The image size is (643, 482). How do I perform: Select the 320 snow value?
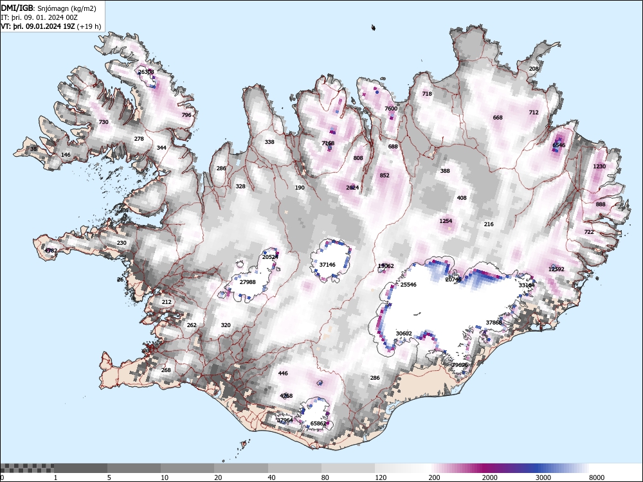click(226, 325)
